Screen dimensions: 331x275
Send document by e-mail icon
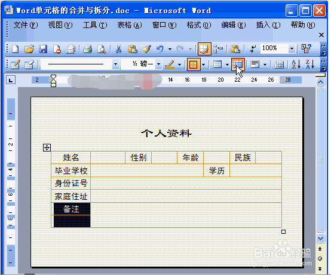(71, 49)
